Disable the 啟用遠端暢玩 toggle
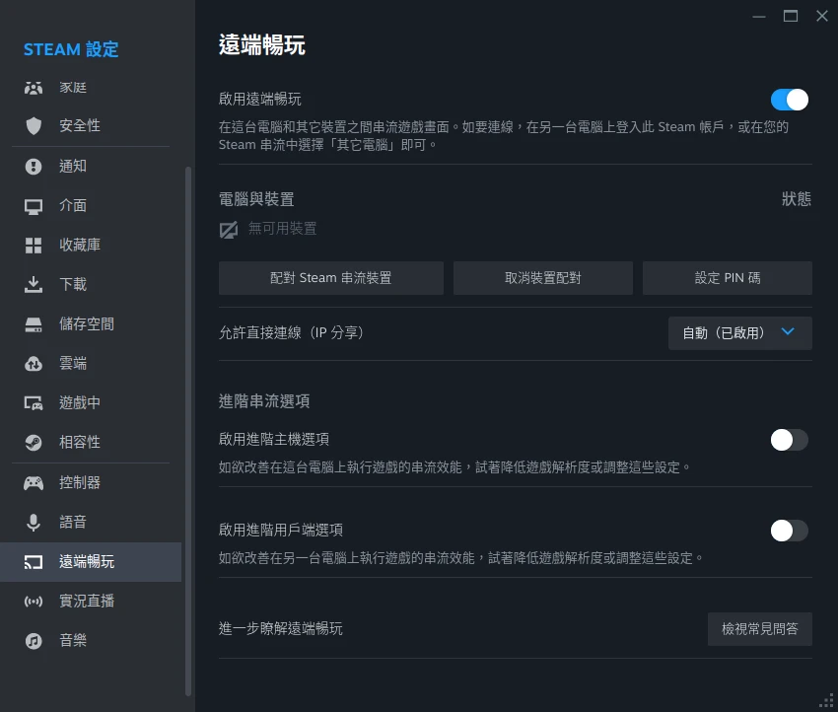Viewport: 838px width, 712px height. [789, 100]
